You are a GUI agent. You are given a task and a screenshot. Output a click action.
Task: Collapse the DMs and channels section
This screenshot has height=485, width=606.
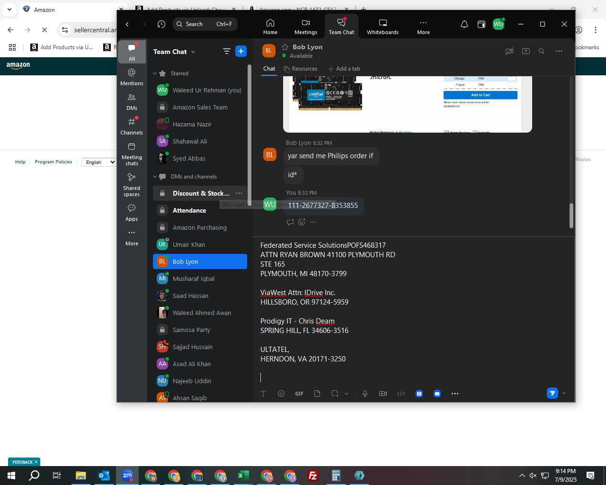pyautogui.click(x=155, y=177)
